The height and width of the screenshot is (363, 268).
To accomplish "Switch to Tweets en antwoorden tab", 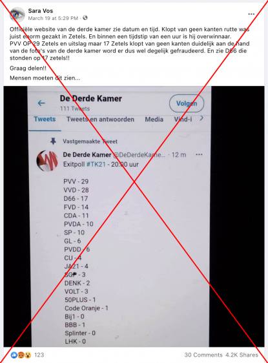I will [x=100, y=119].
